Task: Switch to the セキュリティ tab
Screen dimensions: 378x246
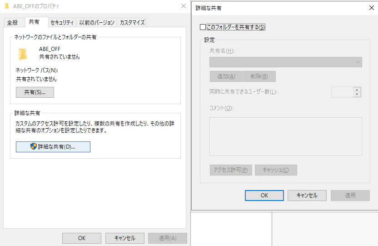Action: (62, 22)
